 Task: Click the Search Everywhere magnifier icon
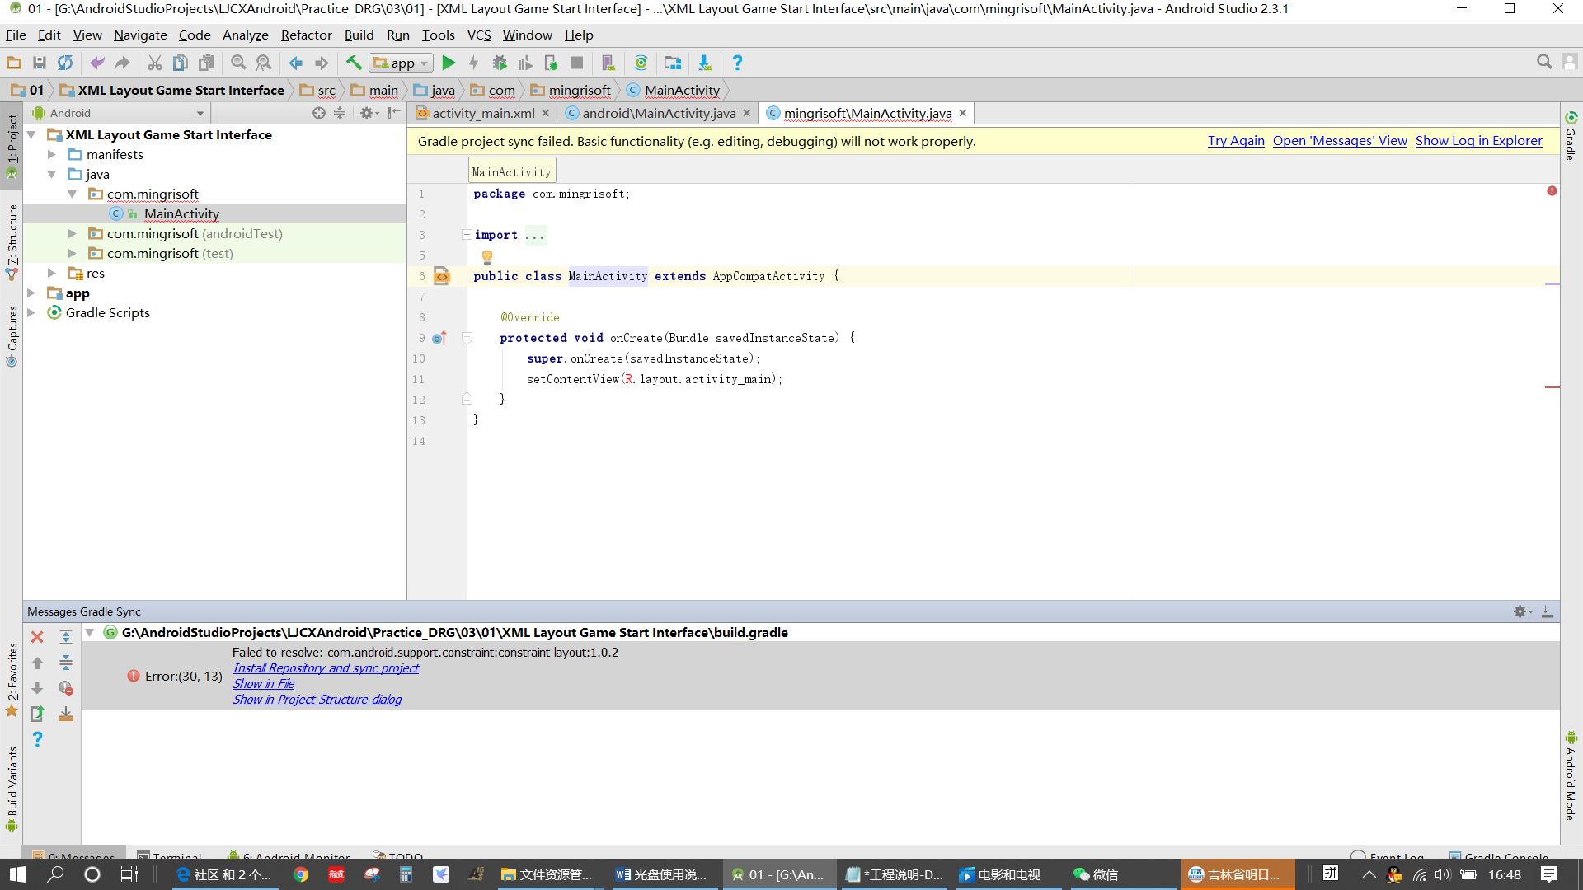pos(1544,62)
